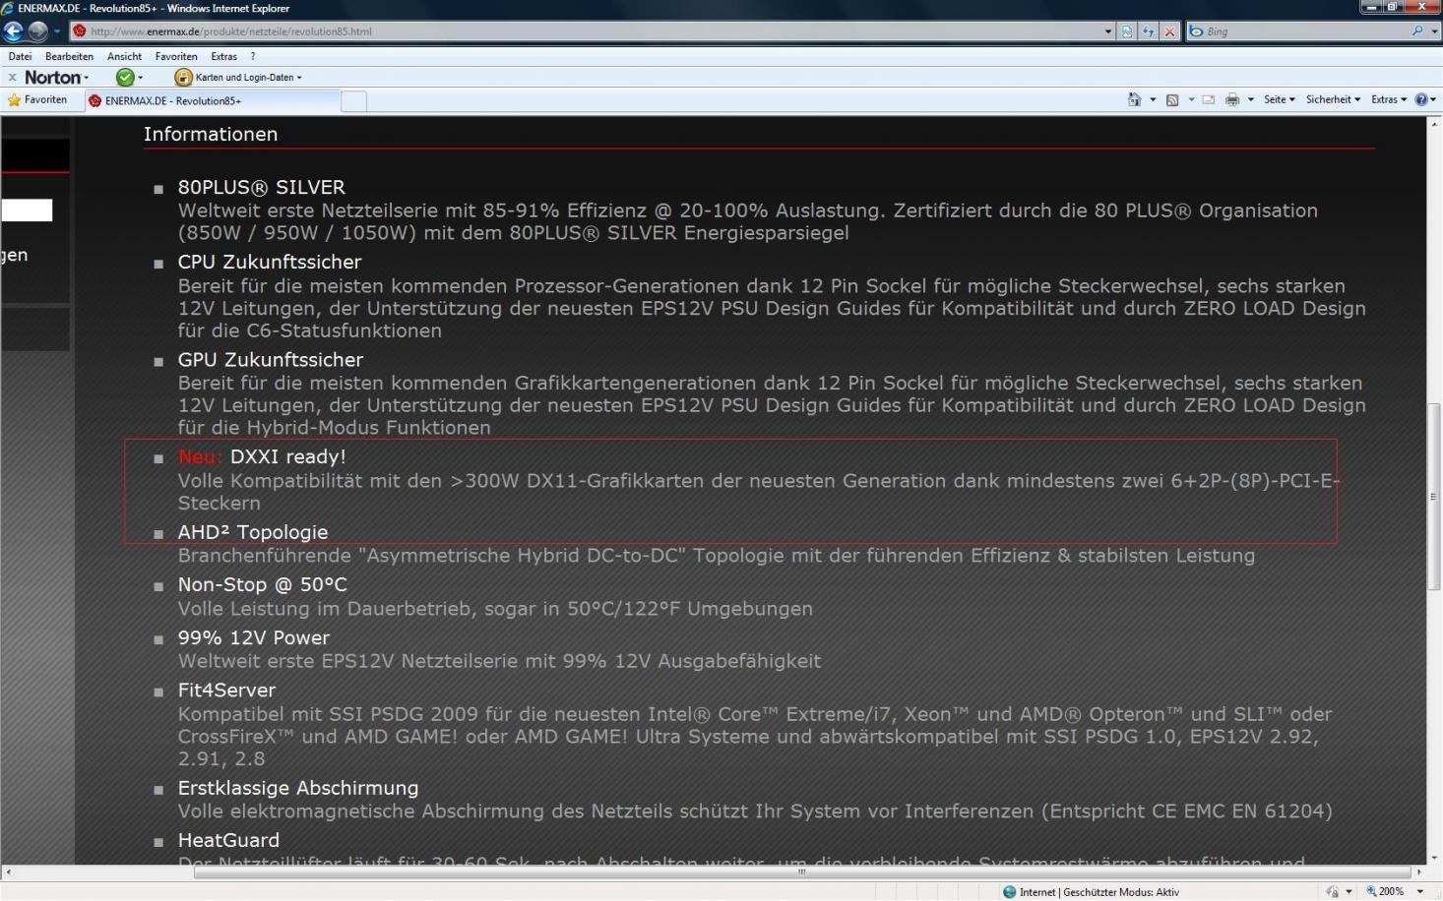Open the Norton logo dropdown menu
The image size is (1443, 901).
coord(56,77)
